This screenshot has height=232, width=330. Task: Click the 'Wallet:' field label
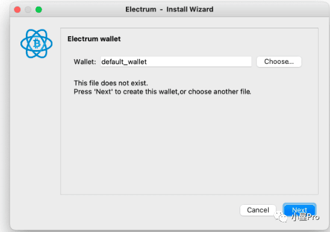[x=85, y=62]
